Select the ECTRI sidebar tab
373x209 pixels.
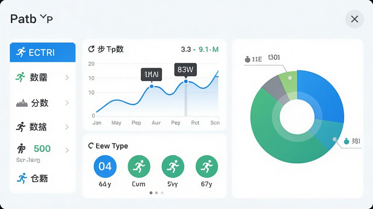43,52
